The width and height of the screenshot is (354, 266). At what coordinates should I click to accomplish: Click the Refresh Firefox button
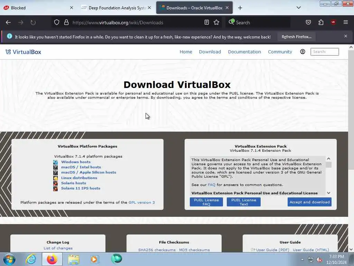pos(296,37)
